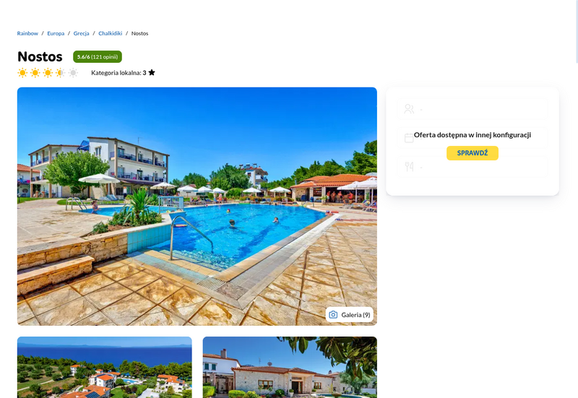Click the black star next to Kategoria lokalna
Viewport: 578px width, 398px height.
pos(152,73)
